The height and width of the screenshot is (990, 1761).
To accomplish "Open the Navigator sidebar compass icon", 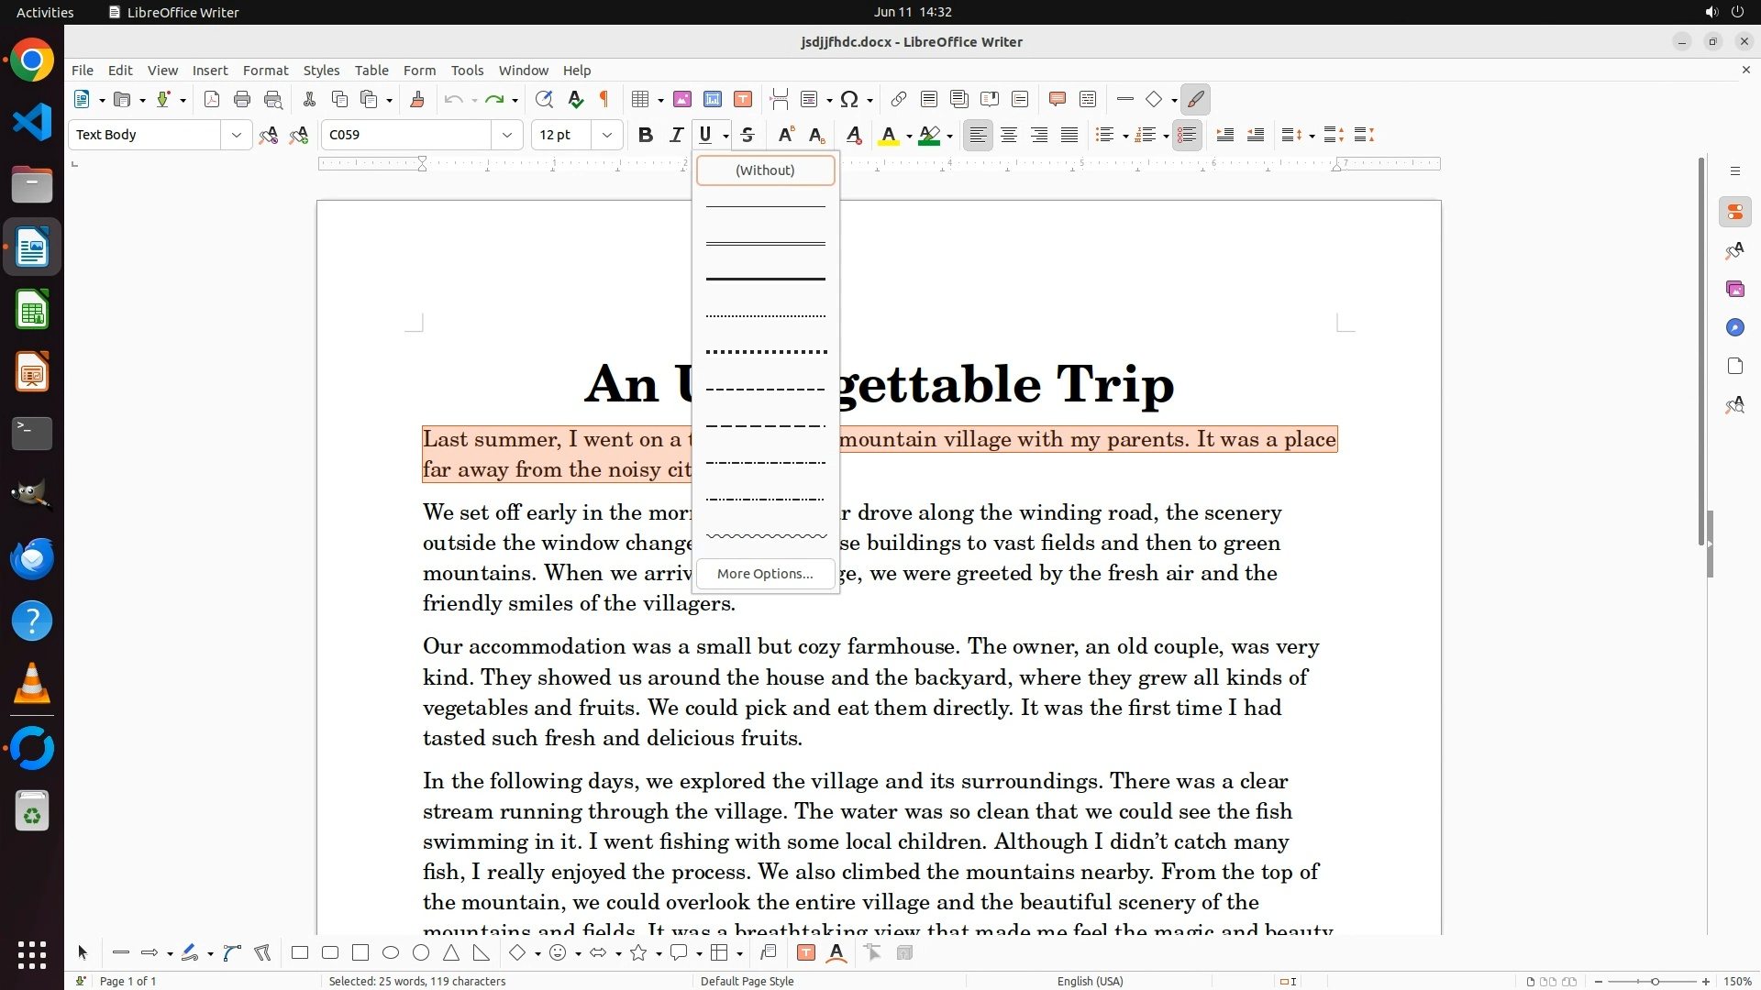I will [1734, 328].
